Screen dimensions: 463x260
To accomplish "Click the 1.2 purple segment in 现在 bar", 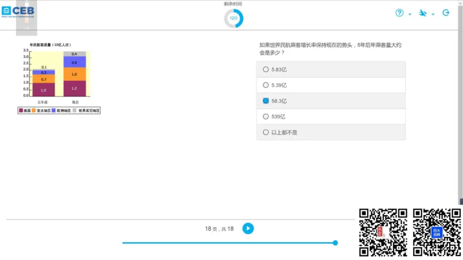I will (75, 88).
